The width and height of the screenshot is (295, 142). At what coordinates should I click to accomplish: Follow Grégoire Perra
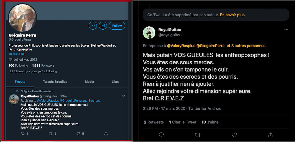117,26
